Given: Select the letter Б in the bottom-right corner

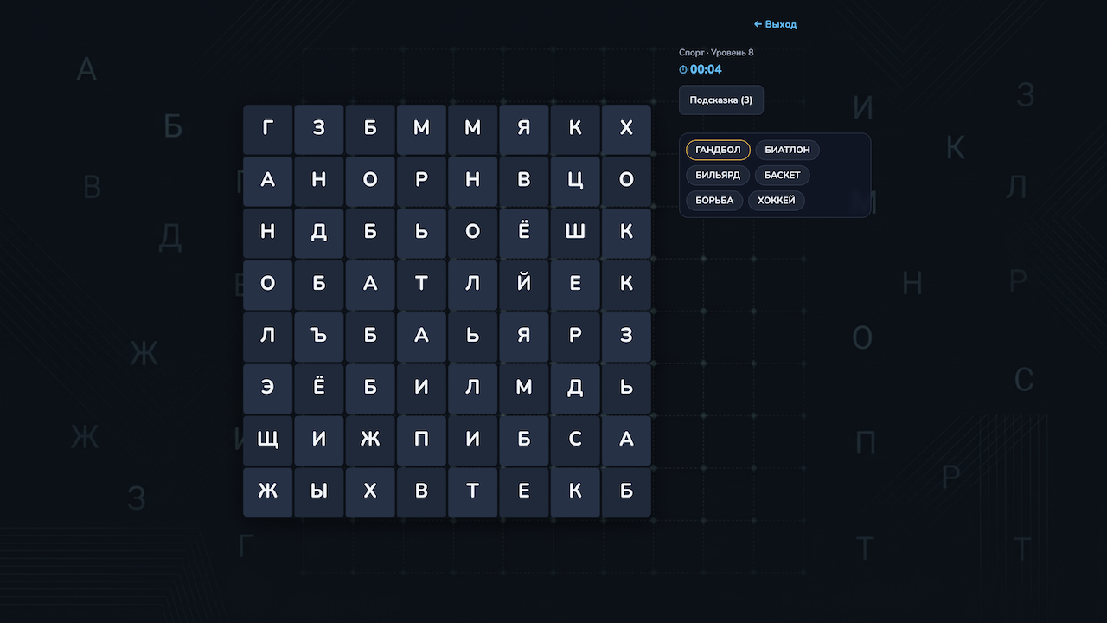Looking at the screenshot, I should [x=626, y=491].
